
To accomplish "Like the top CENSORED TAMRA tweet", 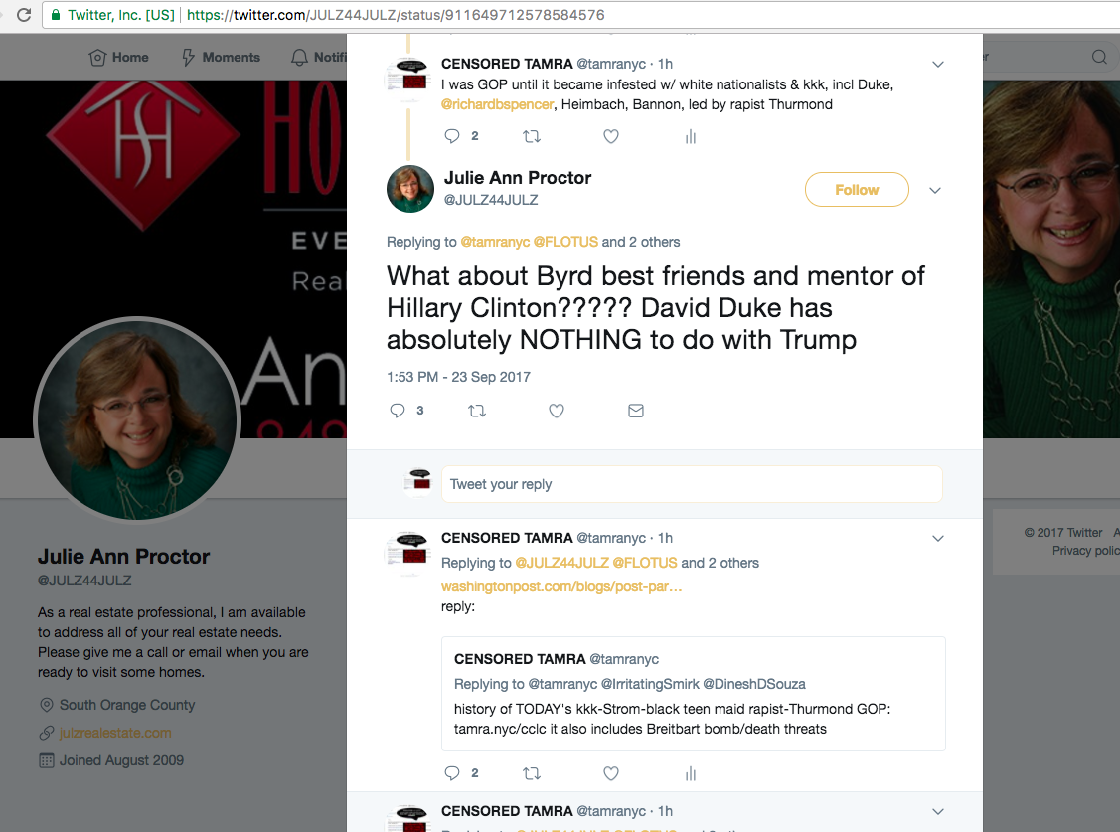I will point(611,136).
